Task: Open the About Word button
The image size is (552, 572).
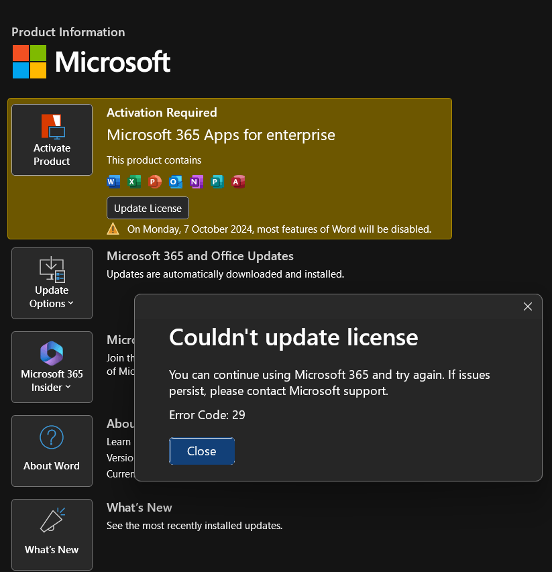Action: [52, 451]
